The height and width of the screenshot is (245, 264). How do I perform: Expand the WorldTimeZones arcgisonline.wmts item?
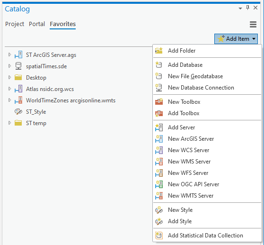(9, 100)
